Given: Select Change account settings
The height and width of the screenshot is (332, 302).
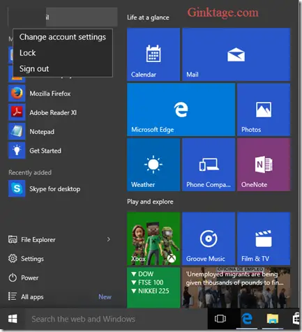Looking at the screenshot, I should coord(63,37).
